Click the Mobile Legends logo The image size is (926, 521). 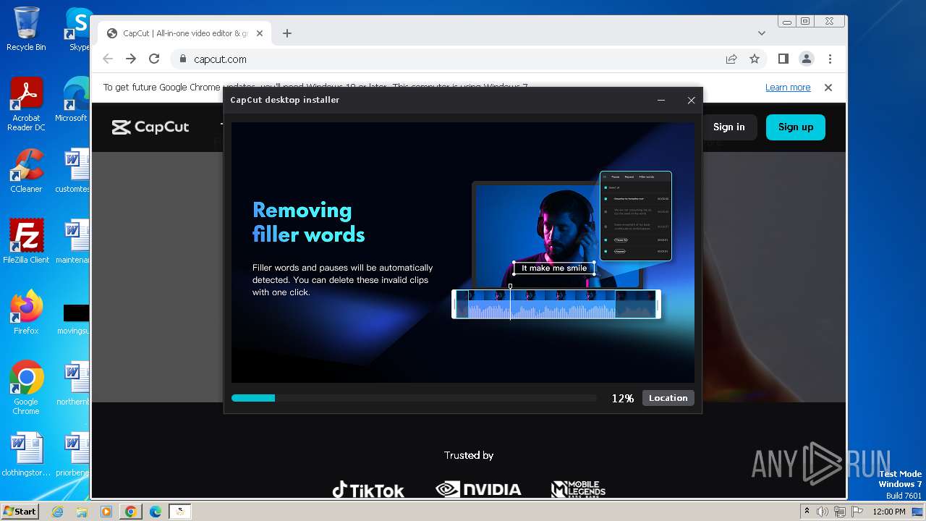click(x=578, y=490)
